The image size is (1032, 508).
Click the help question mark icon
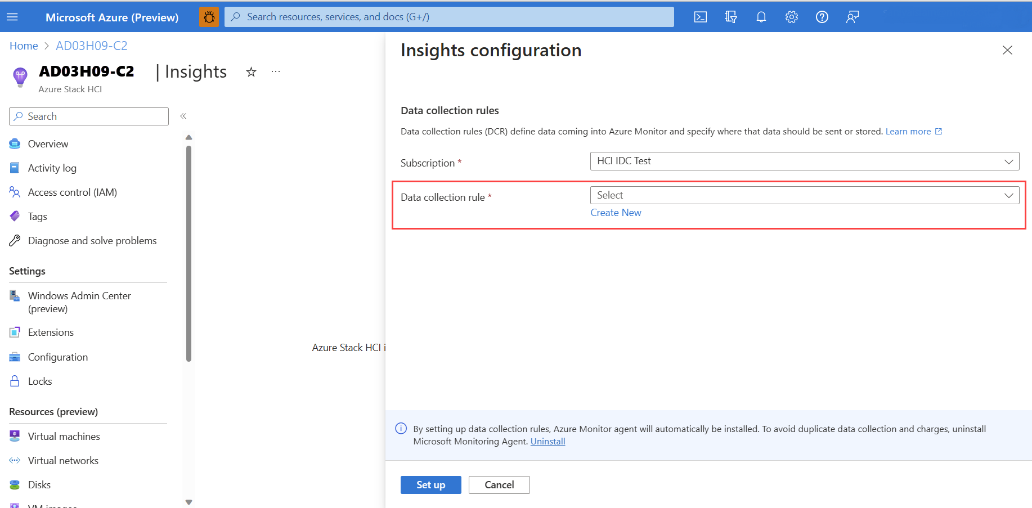click(822, 17)
